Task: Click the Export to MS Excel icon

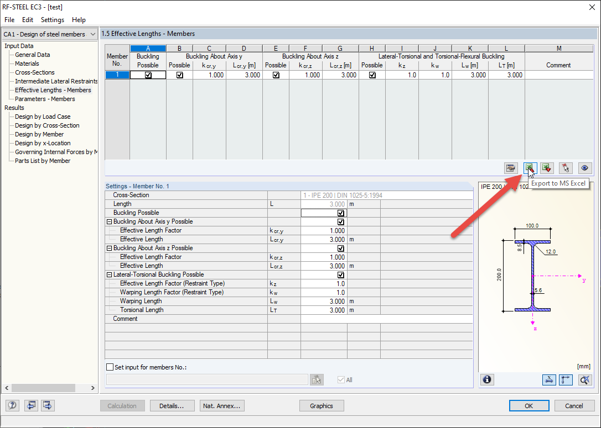Action: click(529, 168)
